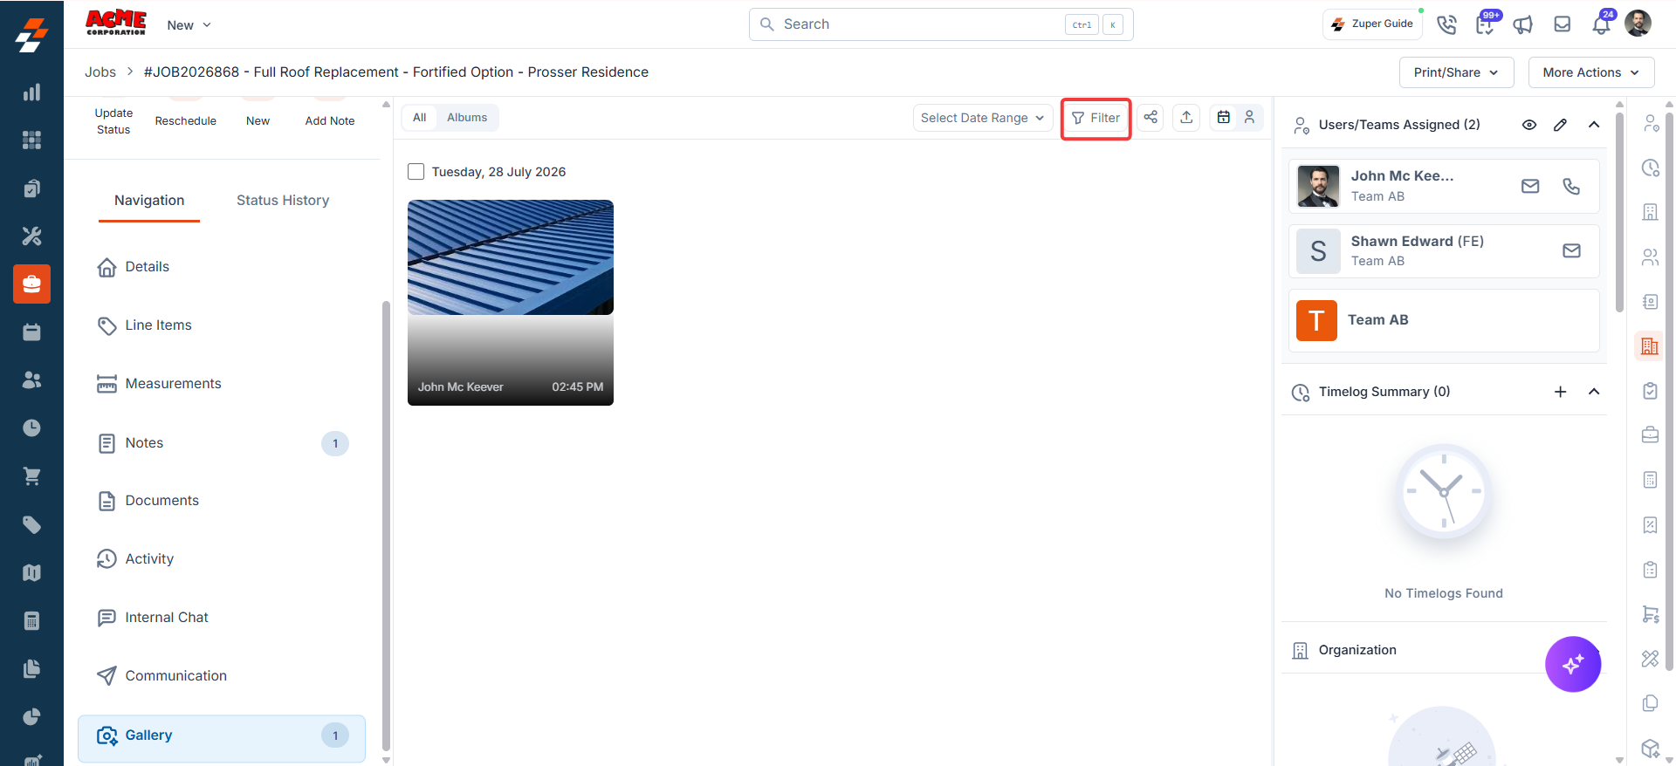Open Line Items in the job navigation
The width and height of the screenshot is (1676, 766).
coord(222,325)
